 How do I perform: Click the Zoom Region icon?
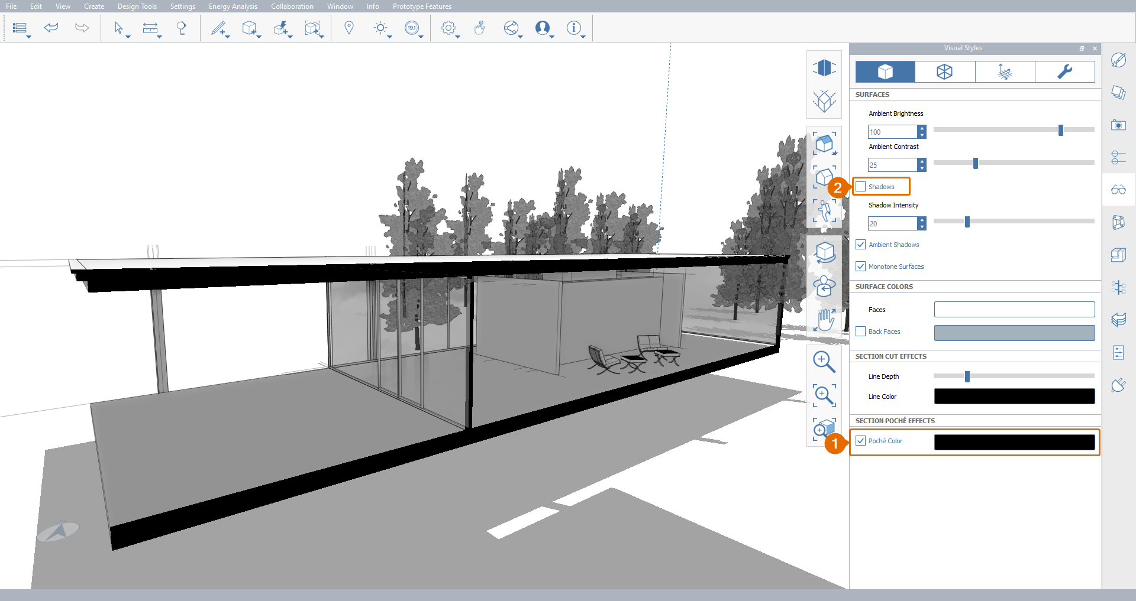pos(824,395)
